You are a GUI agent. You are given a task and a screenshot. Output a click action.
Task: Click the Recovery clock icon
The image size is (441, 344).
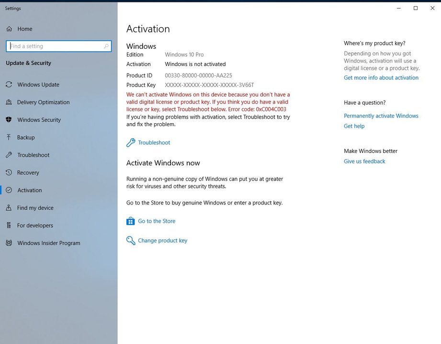tap(9, 172)
